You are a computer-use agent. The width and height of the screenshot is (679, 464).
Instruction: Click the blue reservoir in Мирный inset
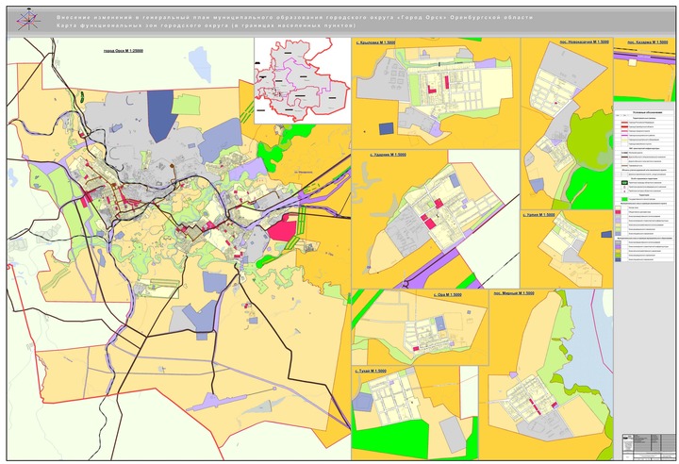pos(587,347)
